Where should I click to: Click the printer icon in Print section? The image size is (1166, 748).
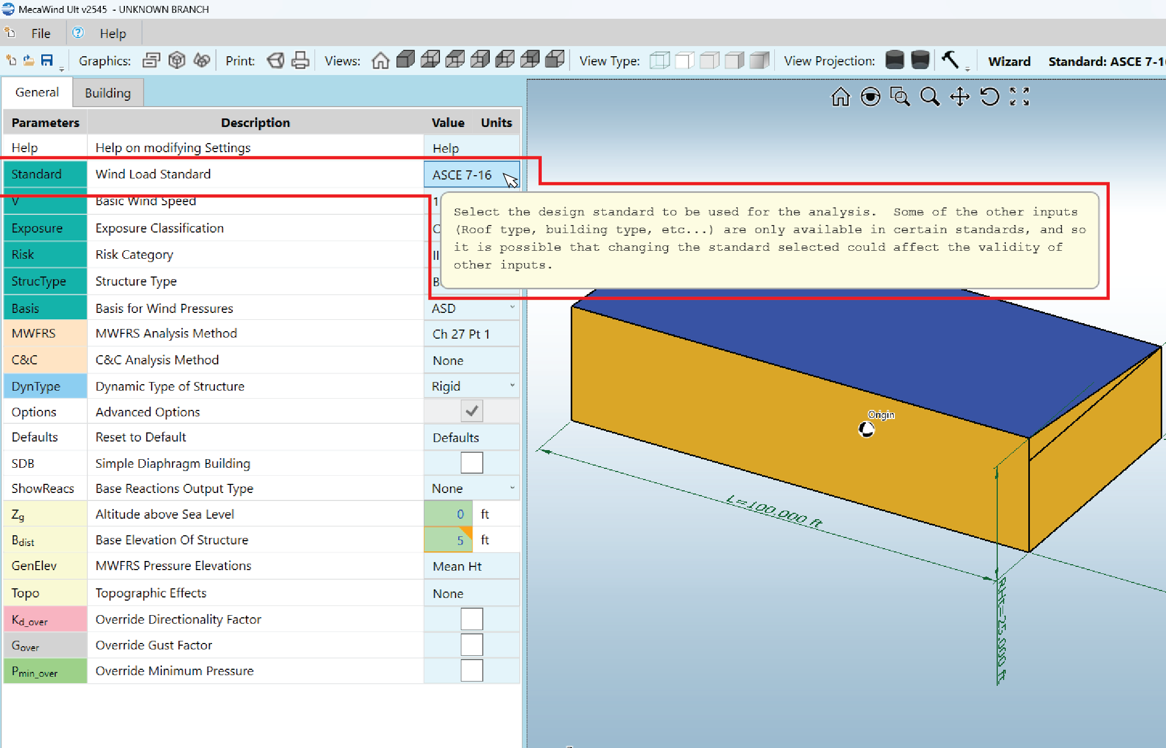(300, 61)
